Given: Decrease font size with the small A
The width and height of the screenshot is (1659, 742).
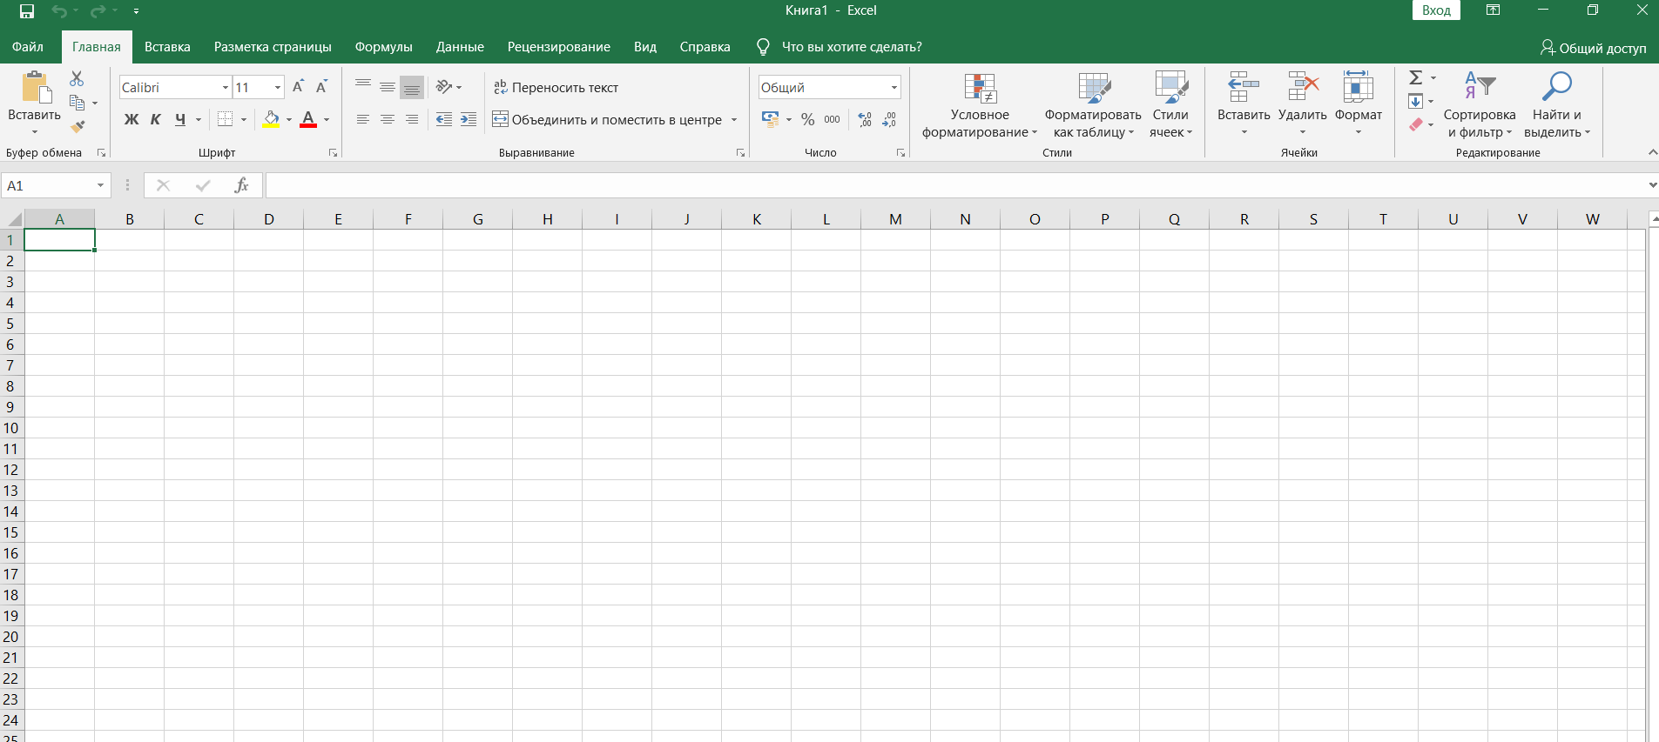Looking at the screenshot, I should (x=321, y=87).
